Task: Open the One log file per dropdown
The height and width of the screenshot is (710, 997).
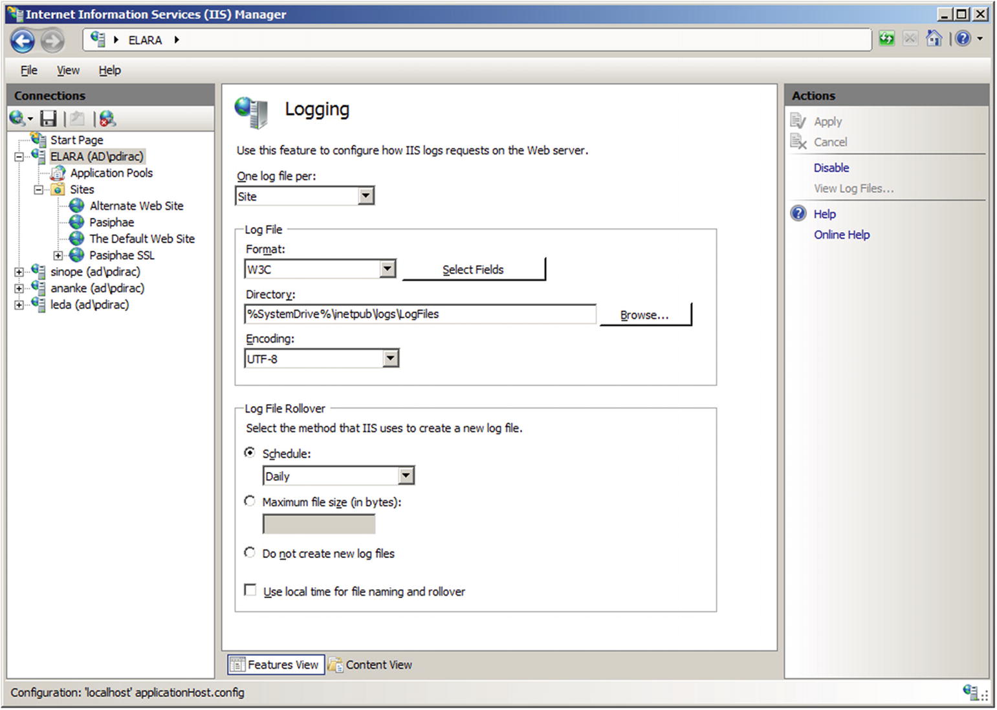Action: click(x=366, y=196)
